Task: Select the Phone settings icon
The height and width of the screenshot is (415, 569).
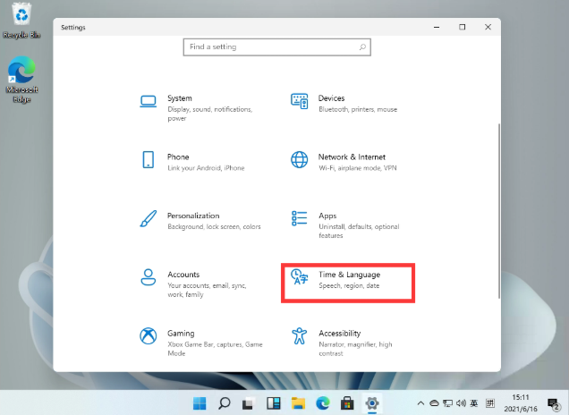Action: coord(149,160)
